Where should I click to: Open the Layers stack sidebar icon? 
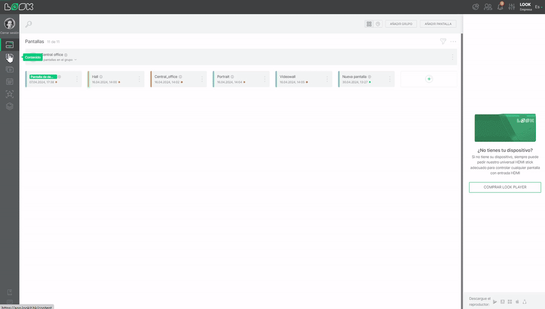click(10, 106)
